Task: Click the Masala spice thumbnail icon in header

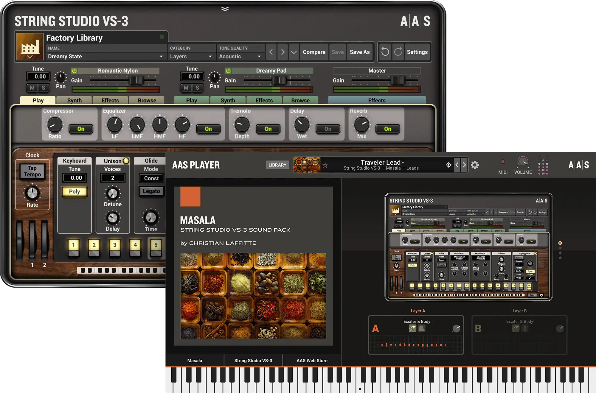Action: 307,165
